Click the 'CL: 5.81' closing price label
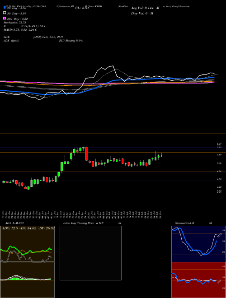Image resolution: width=226 pixels, height=298 pixels. click(82, 8)
